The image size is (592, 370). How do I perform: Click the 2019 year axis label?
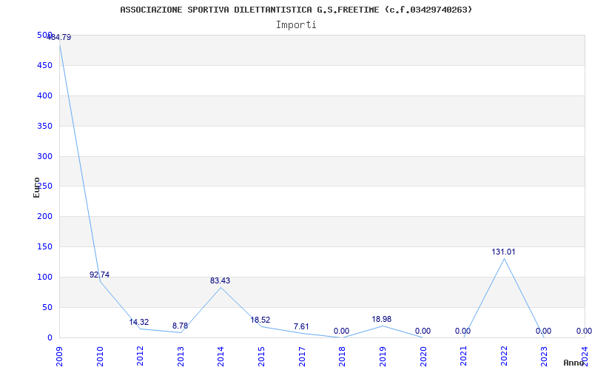click(383, 357)
